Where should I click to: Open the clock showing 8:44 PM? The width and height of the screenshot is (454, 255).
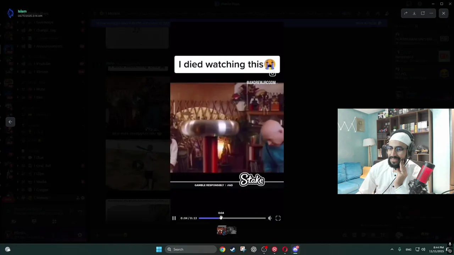coord(436,249)
